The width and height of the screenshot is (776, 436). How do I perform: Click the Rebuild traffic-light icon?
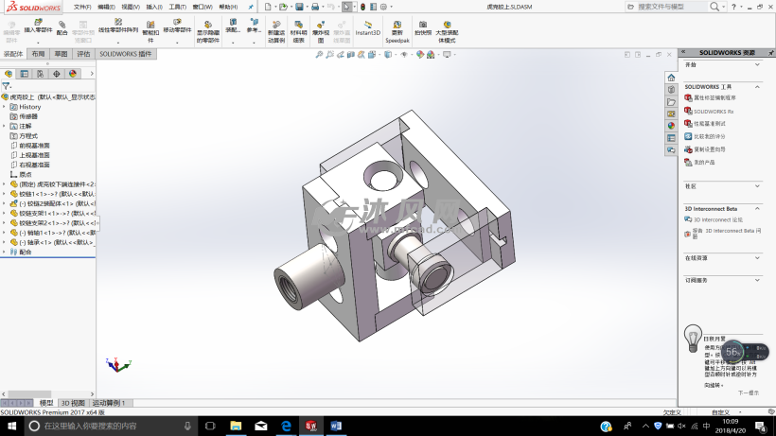[362, 7]
